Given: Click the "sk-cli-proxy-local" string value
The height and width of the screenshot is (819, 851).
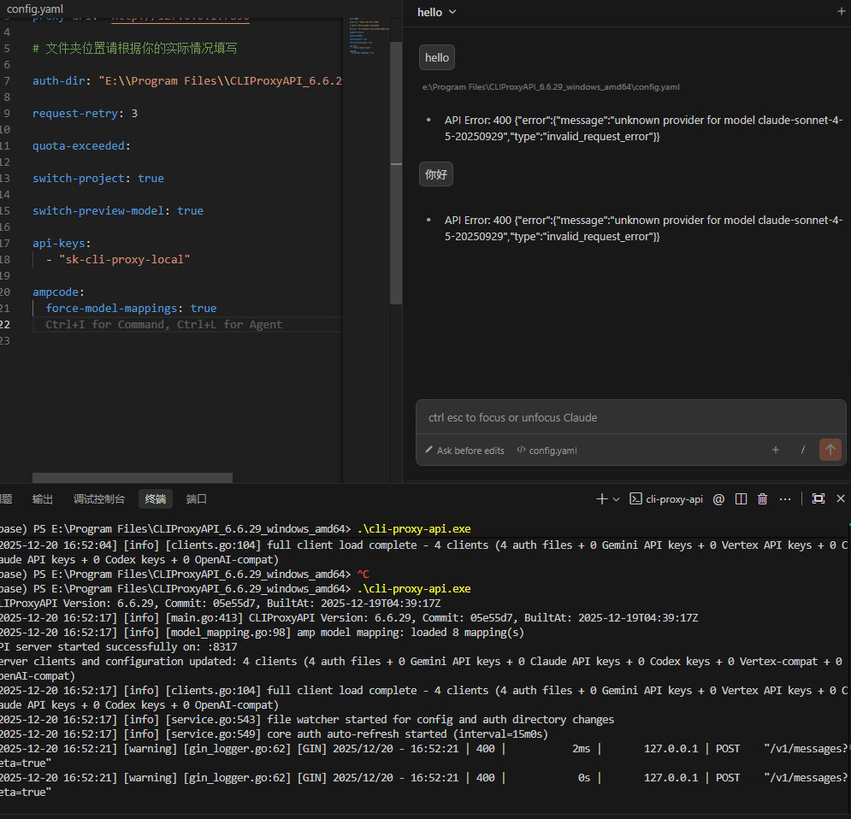Looking at the screenshot, I should [124, 260].
